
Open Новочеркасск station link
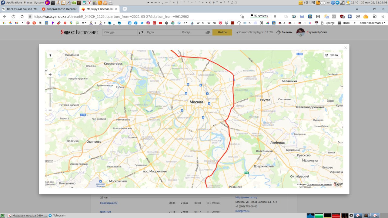pos(109,203)
